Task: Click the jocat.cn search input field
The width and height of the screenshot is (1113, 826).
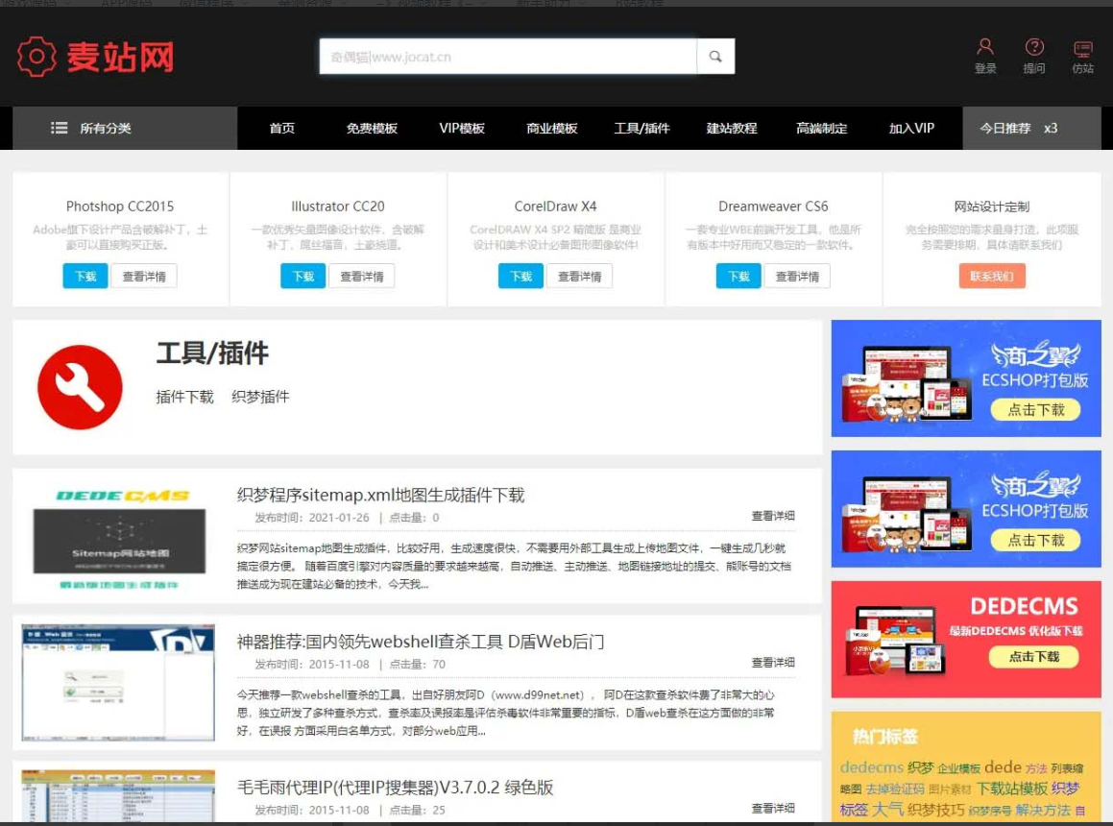Action: point(507,57)
